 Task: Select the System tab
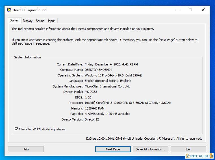pyautogui.click(x=14, y=20)
